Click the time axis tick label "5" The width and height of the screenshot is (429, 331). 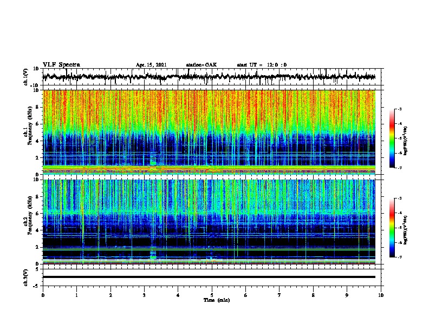pos(212,295)
